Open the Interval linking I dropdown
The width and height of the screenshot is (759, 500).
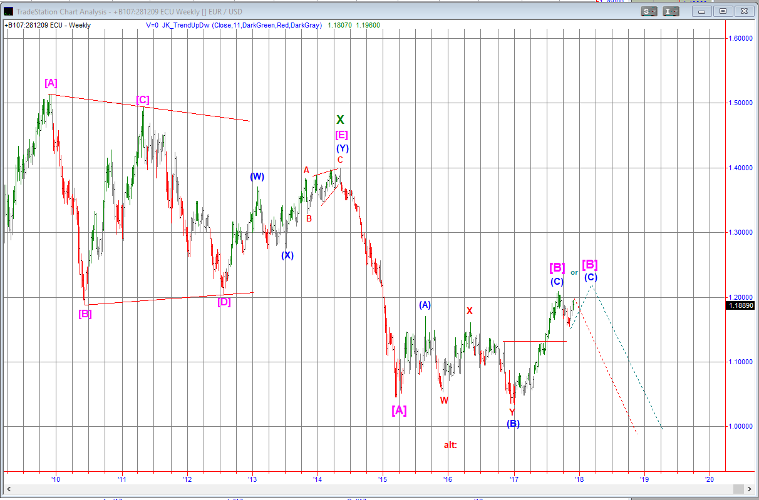pos(671,11)
